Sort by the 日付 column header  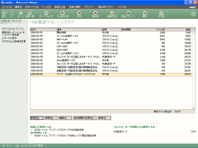pos(43,30)
